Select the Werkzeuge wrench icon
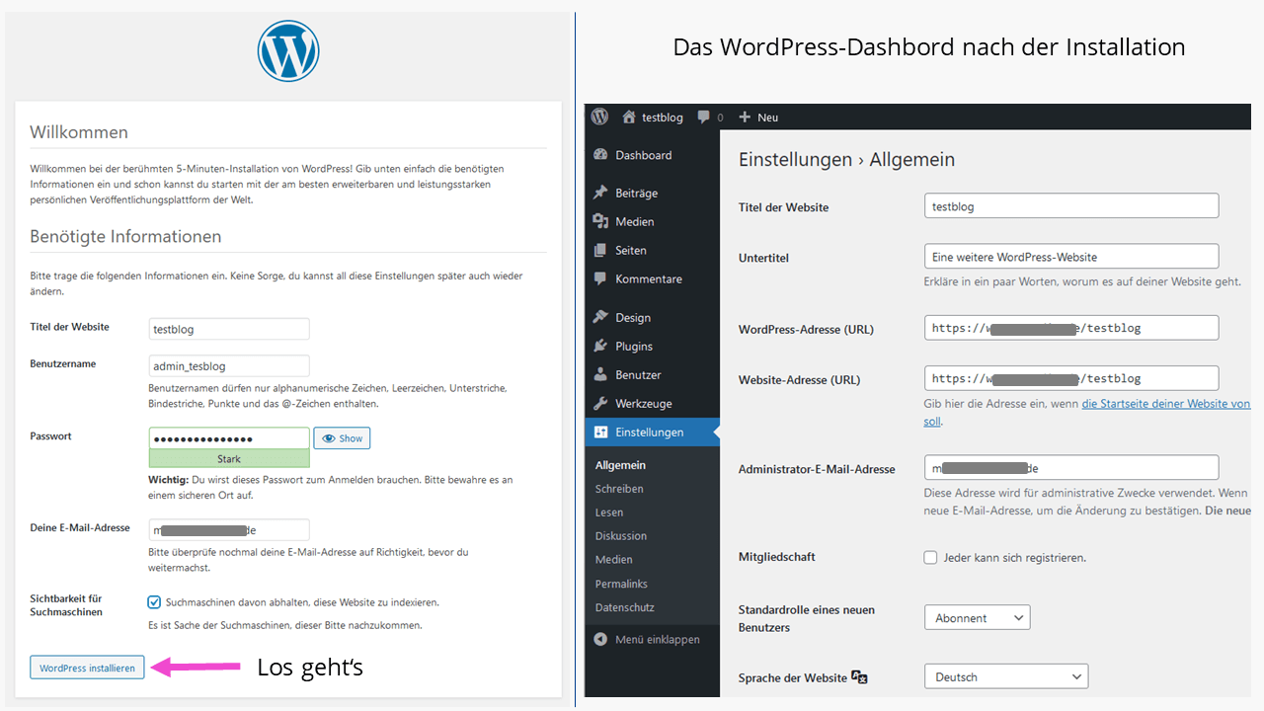Viewport: 1264px width, 711px height. pyautogui.click(x=599, y=404)
